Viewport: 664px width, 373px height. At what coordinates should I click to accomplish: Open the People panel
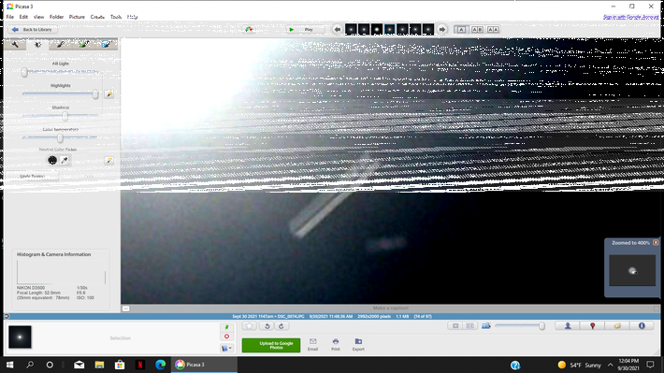(x=568, y=326)
